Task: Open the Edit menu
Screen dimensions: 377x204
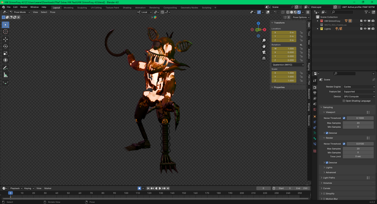Action: tap(15, 7)
